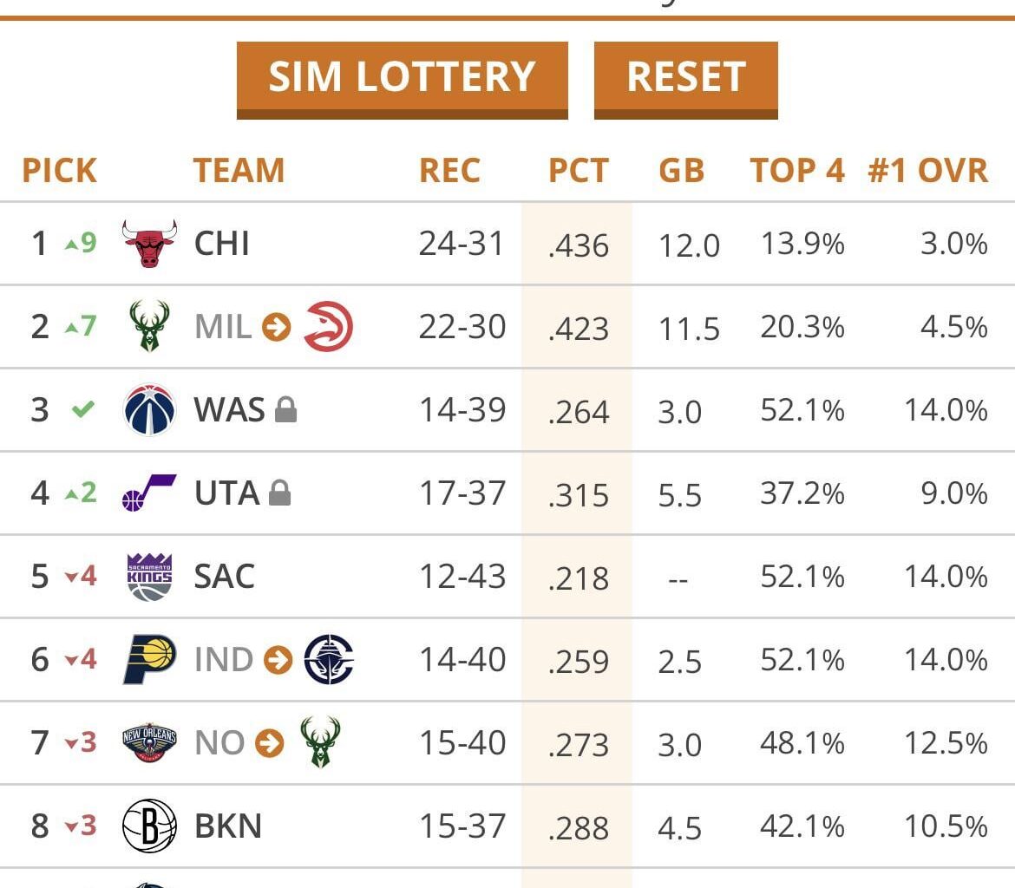Click the orange arrow next to NO
Screen dimensions: 1015x888
(270, 744)
